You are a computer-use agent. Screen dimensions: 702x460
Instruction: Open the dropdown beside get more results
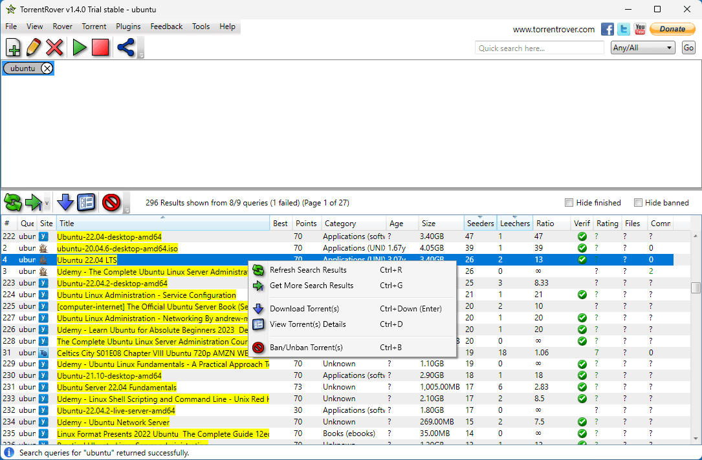pyautogui.click(x=47, y=203)
